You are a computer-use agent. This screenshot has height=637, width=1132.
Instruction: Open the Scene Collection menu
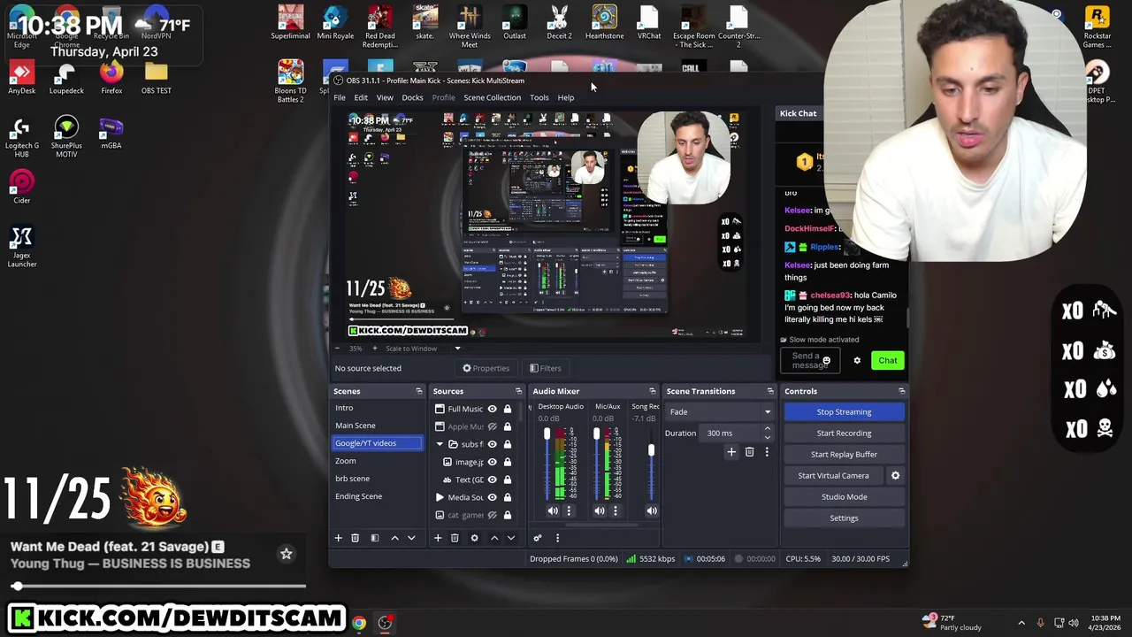pyautogui.click(x=493, y=97)
